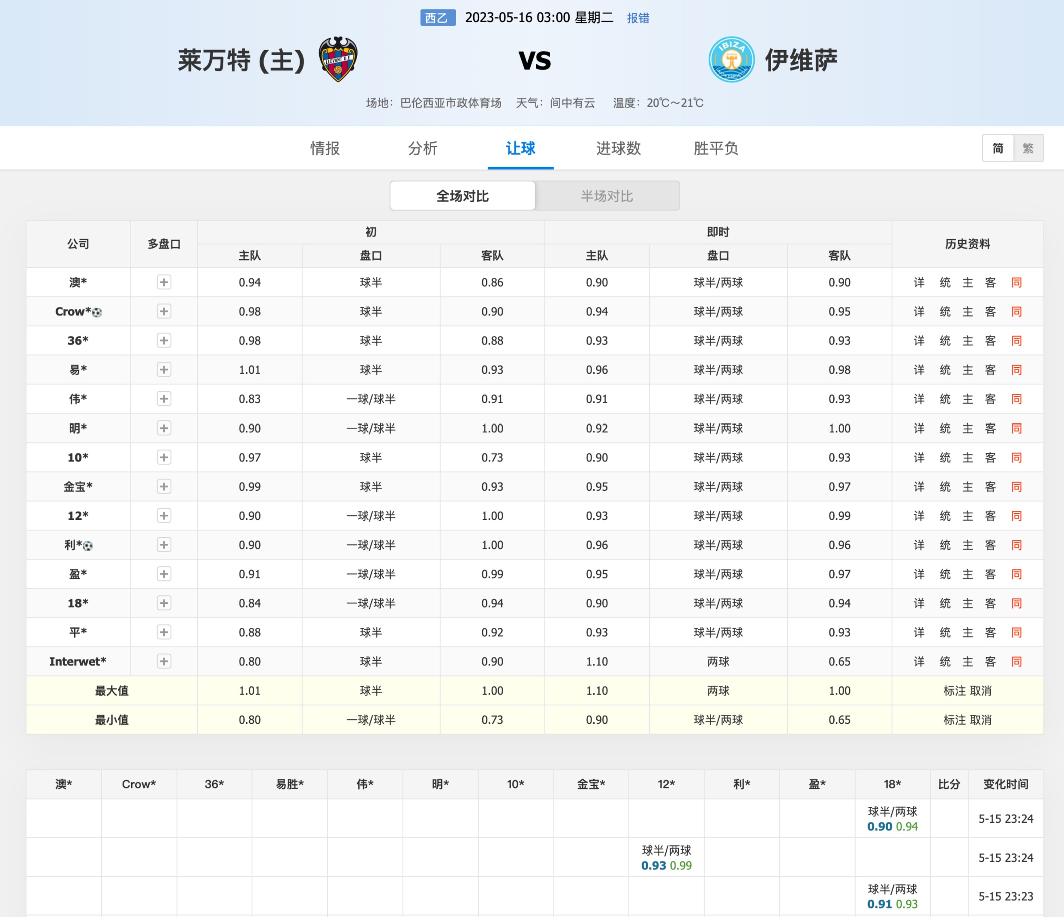Click the 历史资料 column header

click(x=968, y=244)
